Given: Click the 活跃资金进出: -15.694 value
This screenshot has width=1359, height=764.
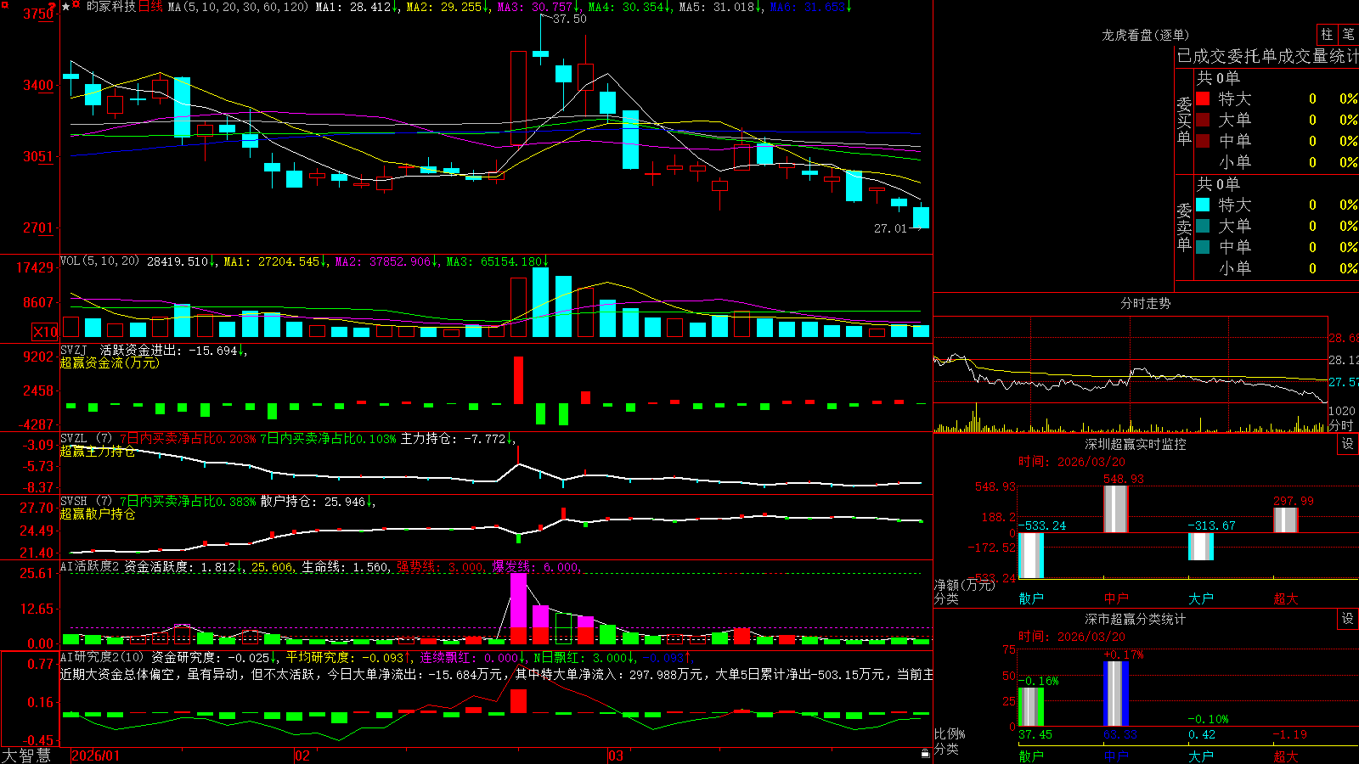Looking at the screenshot, I should [x=173, y=351].
